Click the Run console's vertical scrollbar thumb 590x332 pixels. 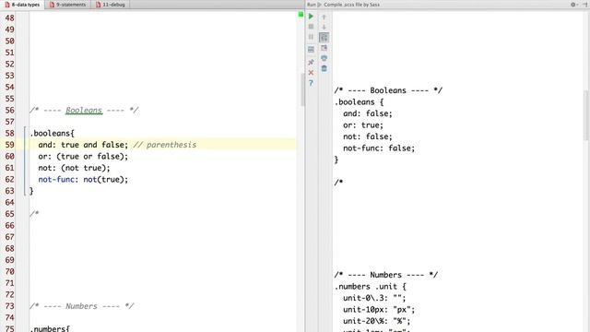coord(586,115)
